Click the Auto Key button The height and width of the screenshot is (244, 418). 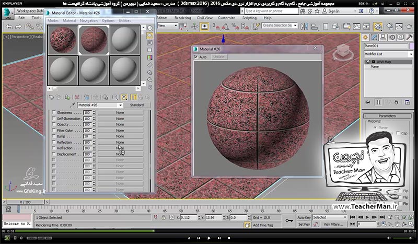point(304,217)
